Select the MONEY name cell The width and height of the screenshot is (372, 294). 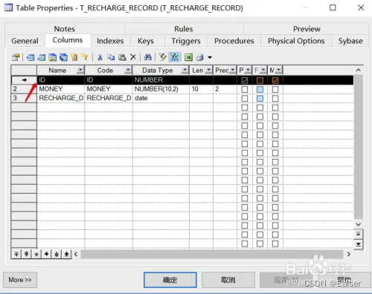click(61, 89)
